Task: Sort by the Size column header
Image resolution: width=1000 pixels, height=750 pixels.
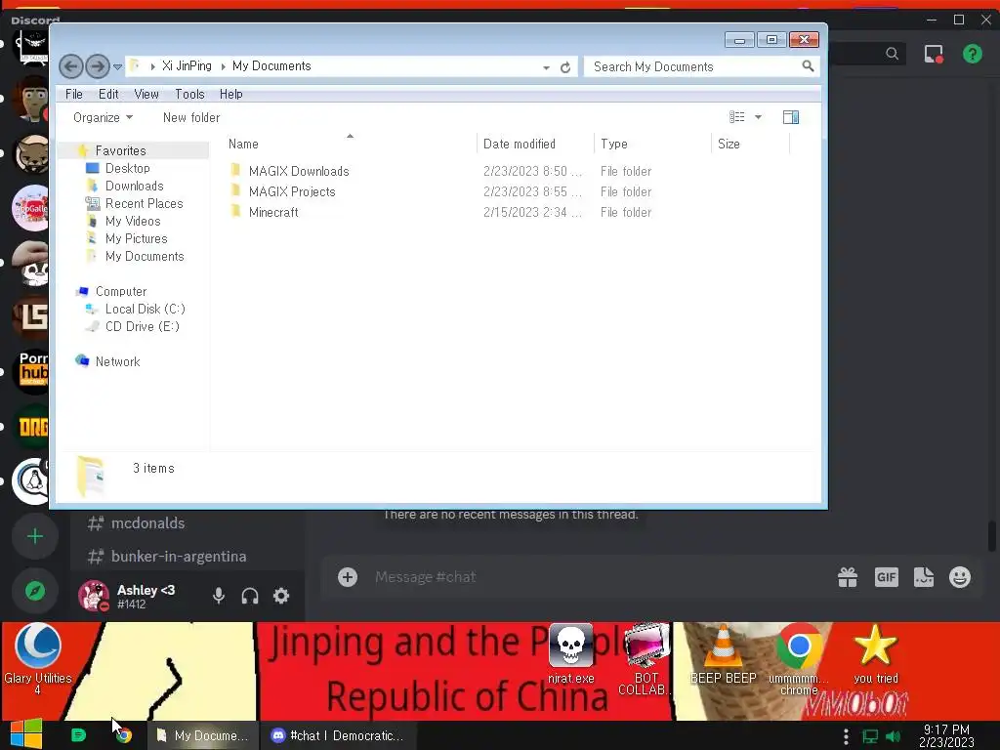Action: pyautogui.click(x=750, y=144)
